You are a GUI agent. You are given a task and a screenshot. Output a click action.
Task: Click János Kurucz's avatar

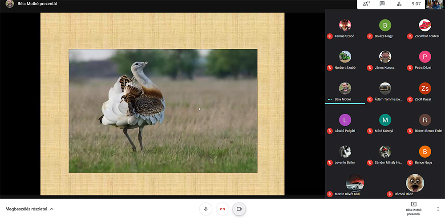[385, 57]
